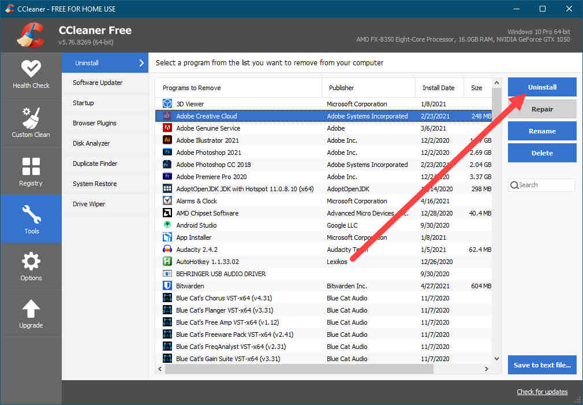Screen dimensions: 583x405
Task: Open the Software Updater tab
Action: (98, 83)
